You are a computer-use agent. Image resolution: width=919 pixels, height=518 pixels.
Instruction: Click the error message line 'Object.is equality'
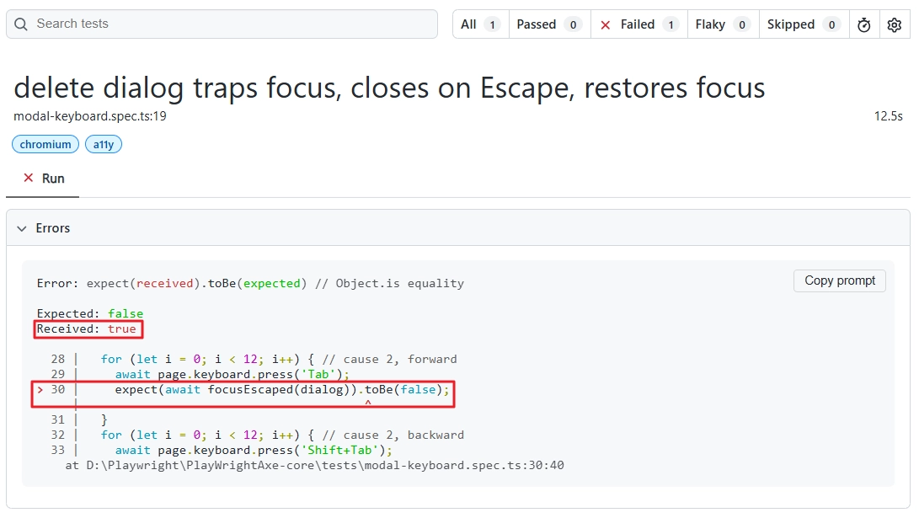click(250, 284)
